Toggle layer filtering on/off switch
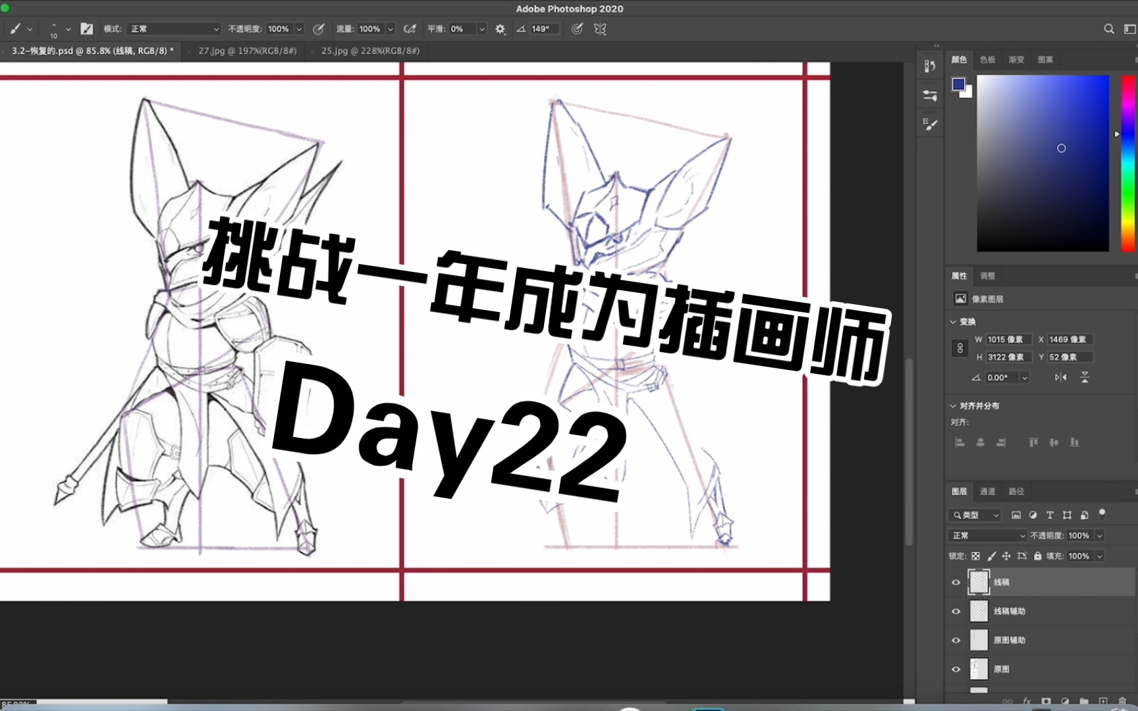The height and width of the screenshot is (711, 1138). (x=1102, y=513)
